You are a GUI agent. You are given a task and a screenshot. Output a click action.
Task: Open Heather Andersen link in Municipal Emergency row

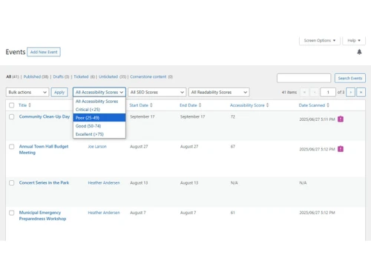(104, 213)
